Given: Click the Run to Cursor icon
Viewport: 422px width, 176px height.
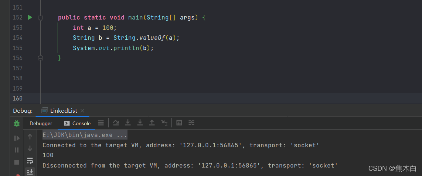Looking at the screenshot, I should point(164,123).
